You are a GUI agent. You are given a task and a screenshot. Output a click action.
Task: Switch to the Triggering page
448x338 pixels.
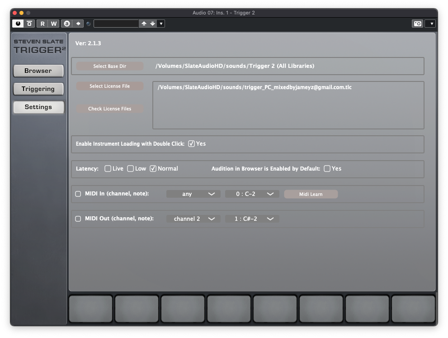(x=38, y=89)
